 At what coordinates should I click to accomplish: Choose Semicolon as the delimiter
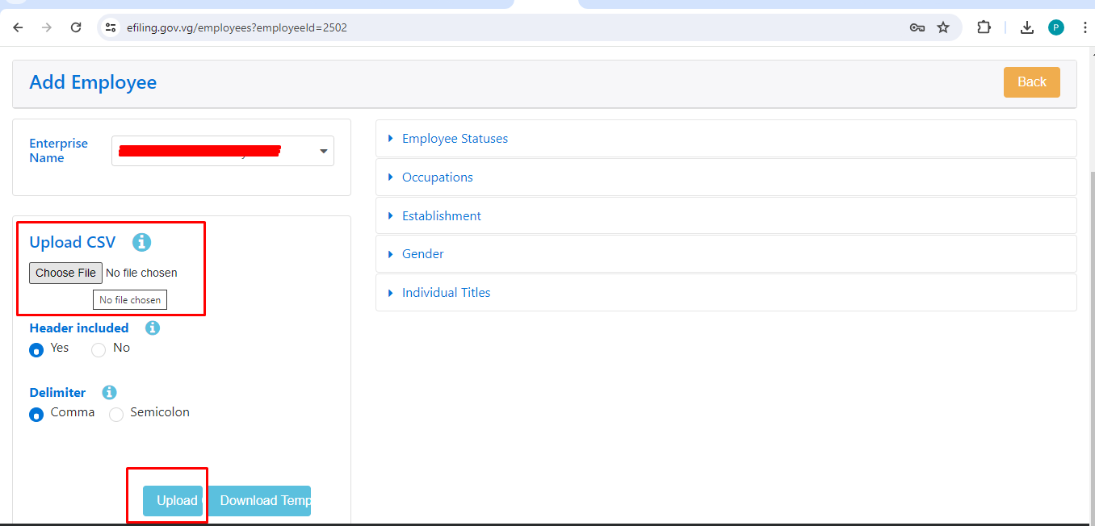(x=116, y=415)
